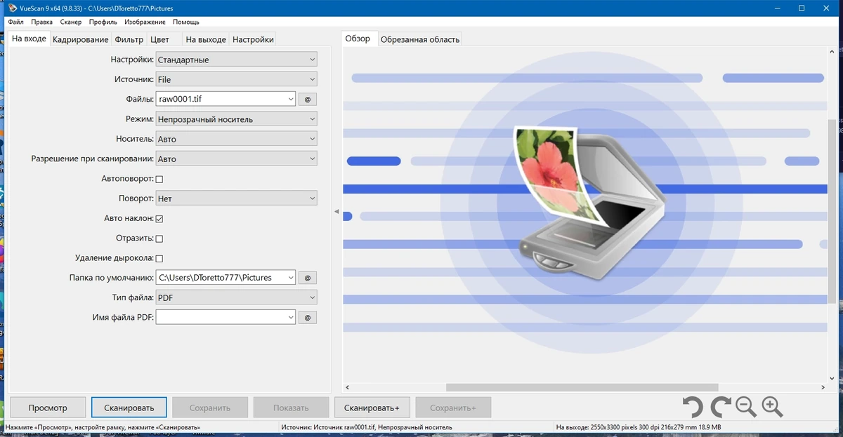Click the preview scroll right arrow
This screenshot has height=437, width=843.
(x=823, y=387)
